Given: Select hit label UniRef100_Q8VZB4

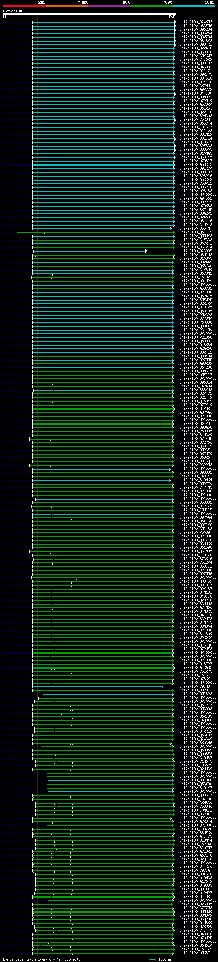Looking at the screenshot, I should (x=196, y=37).
